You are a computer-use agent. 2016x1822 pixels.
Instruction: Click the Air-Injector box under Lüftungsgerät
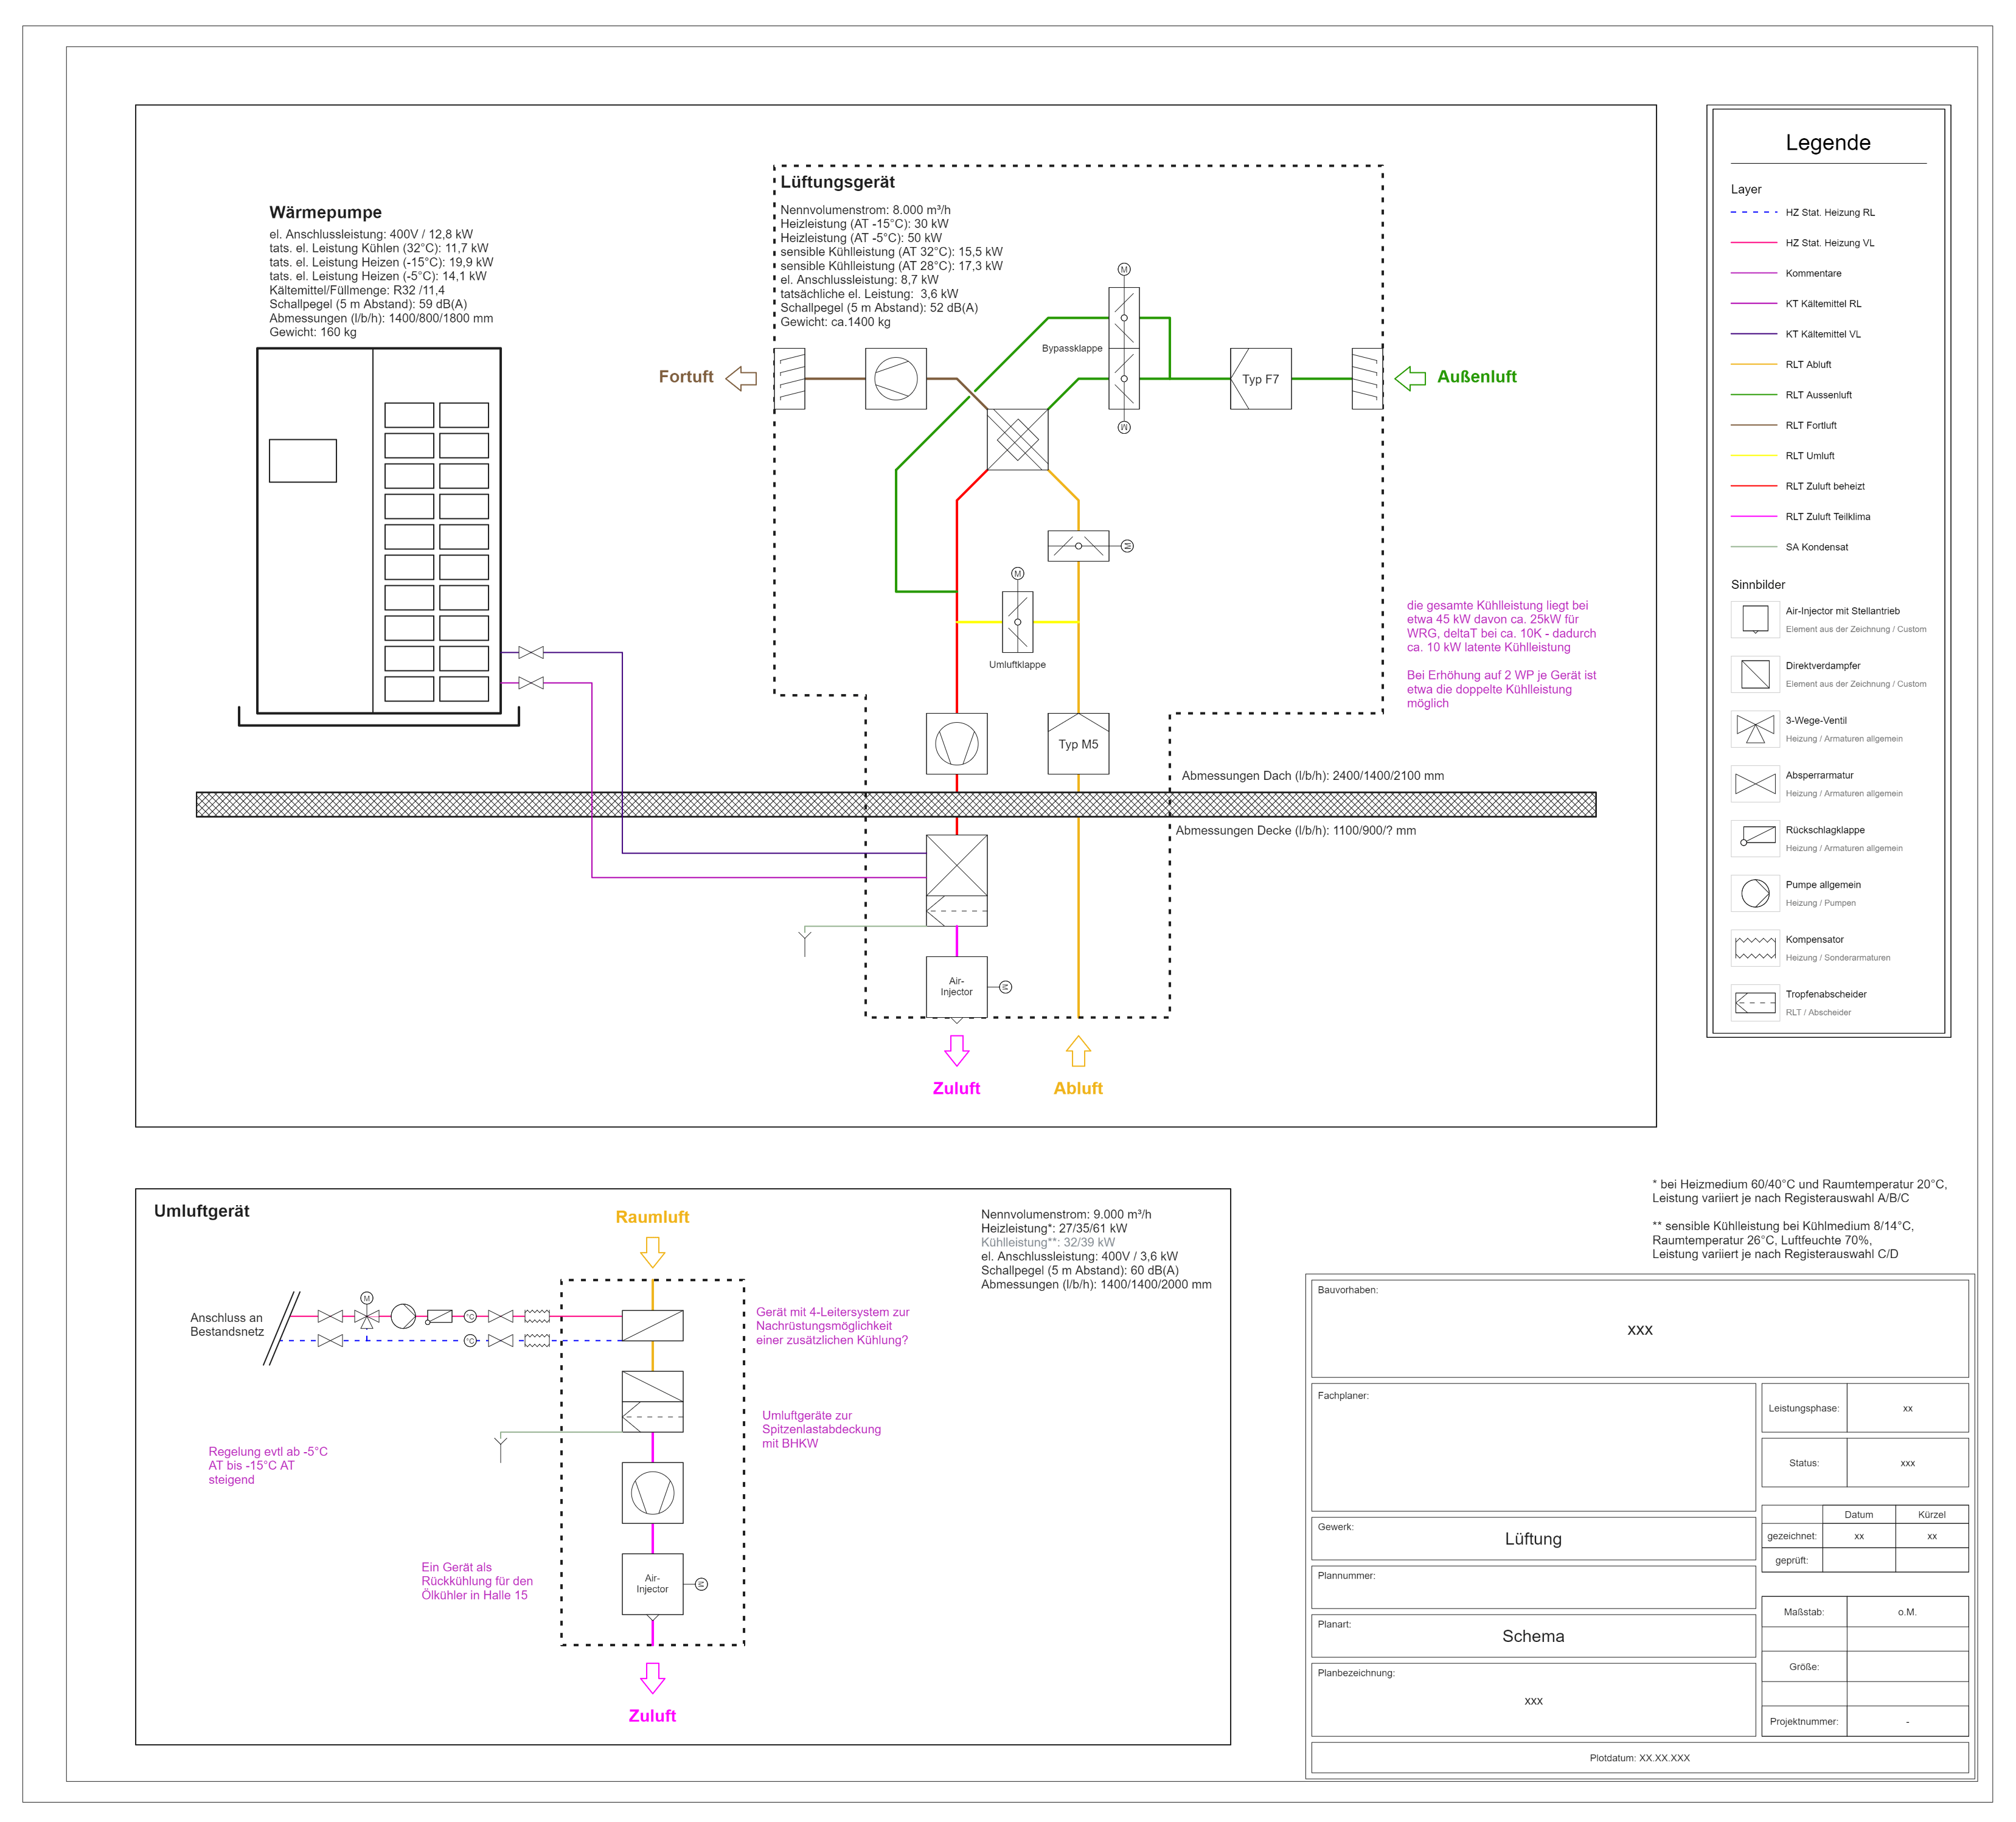pyautogui.click(x=956, y=987)
